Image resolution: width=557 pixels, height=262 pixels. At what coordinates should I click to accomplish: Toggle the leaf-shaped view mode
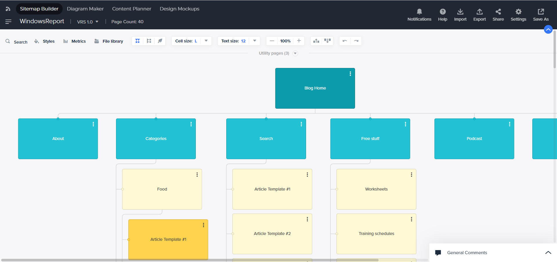click(160, 41)
